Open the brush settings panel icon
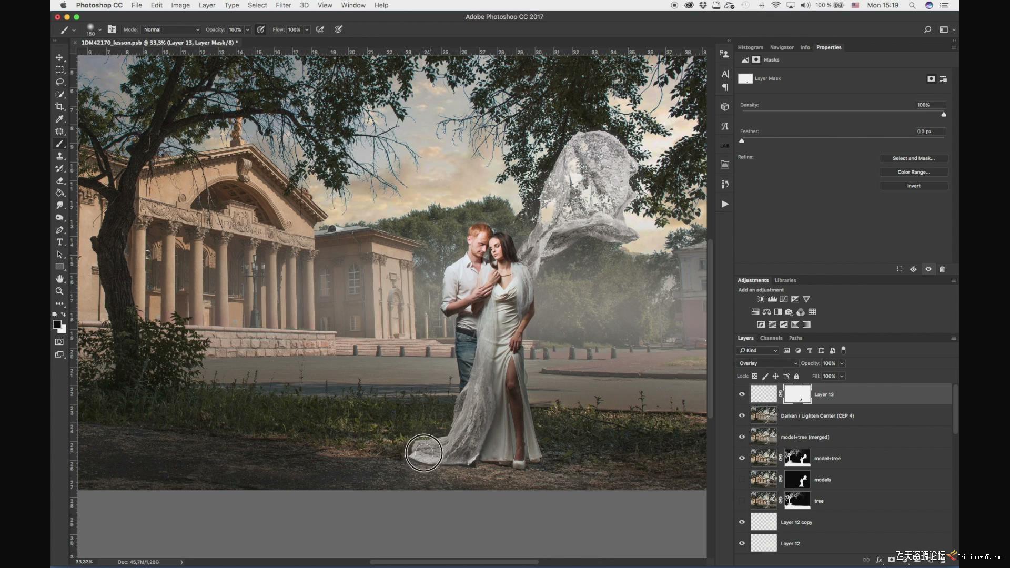 [x=112, y=29]
